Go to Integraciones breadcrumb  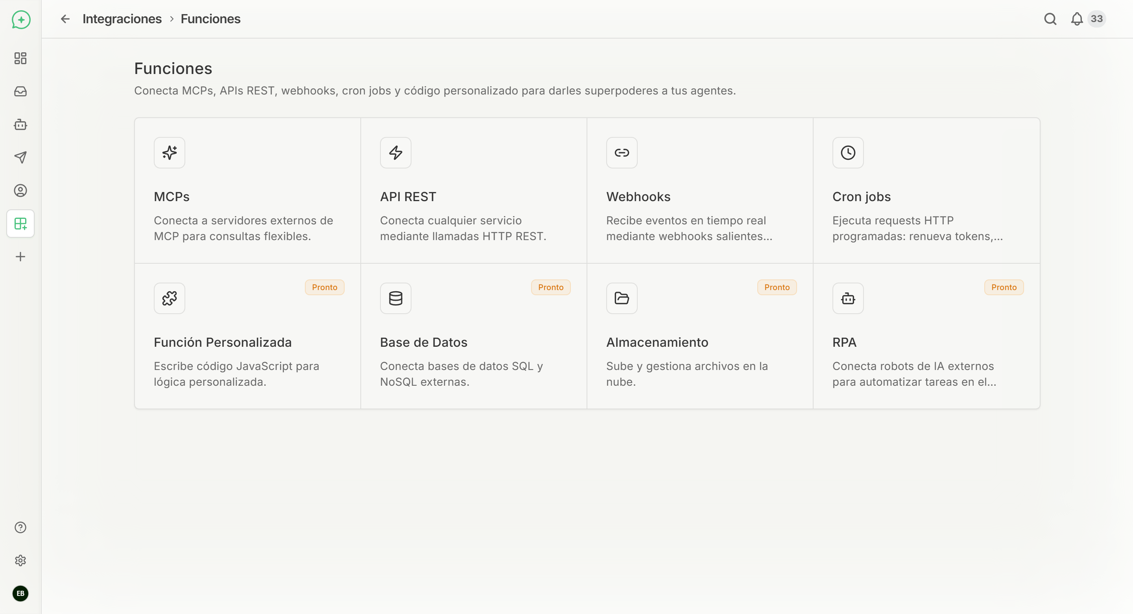point(122,19)
